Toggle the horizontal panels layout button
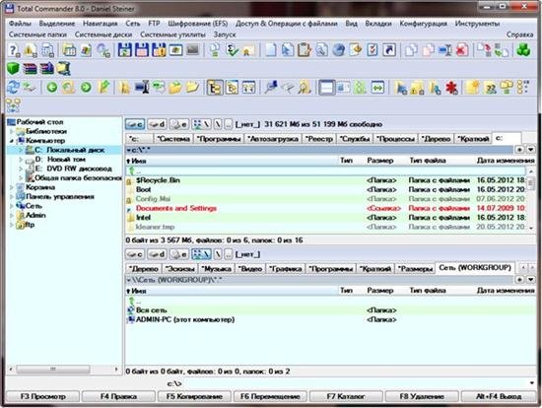This screenshot has height=408, width=542. click(x=326, y=87)
